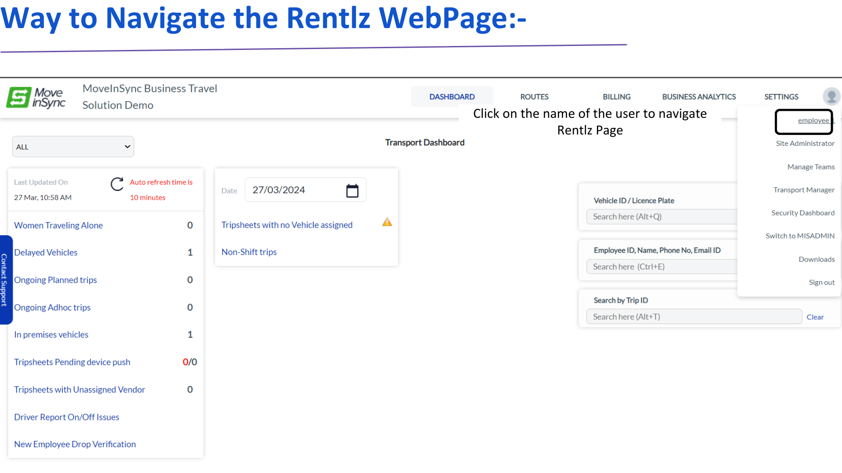Click the yellow warning triangle icon
Screen dimensions: 842x473
point(387,222)
